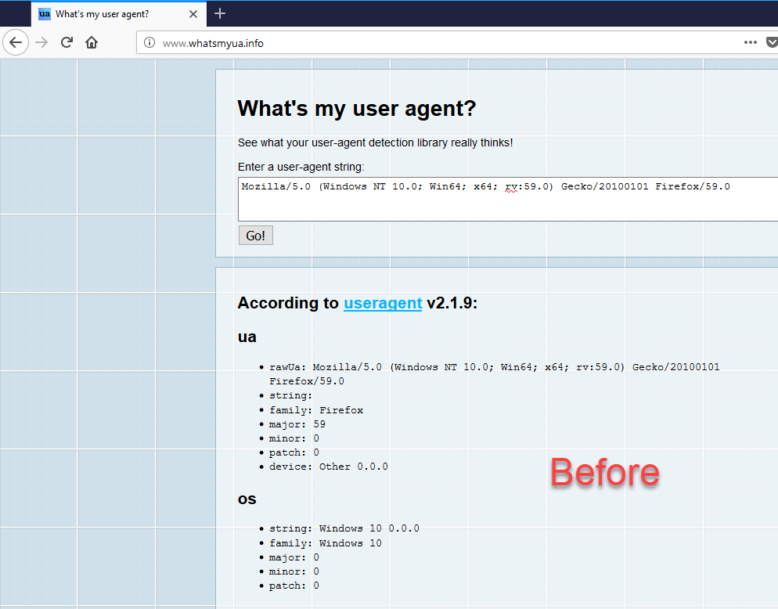Click 'family: Firefox' list item
Viewport: 778px width, 609px height.
pyautogui.click(x=316, y=410)
